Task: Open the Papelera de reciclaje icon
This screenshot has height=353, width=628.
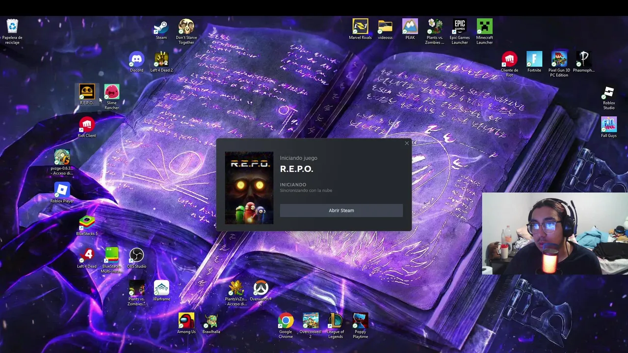Action: pos(12,31)
